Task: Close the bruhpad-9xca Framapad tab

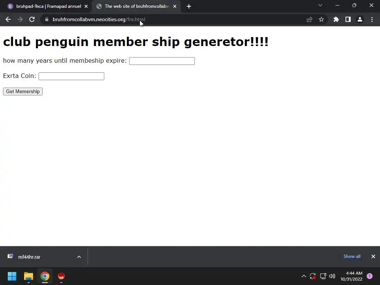Action: click(86, 7)
